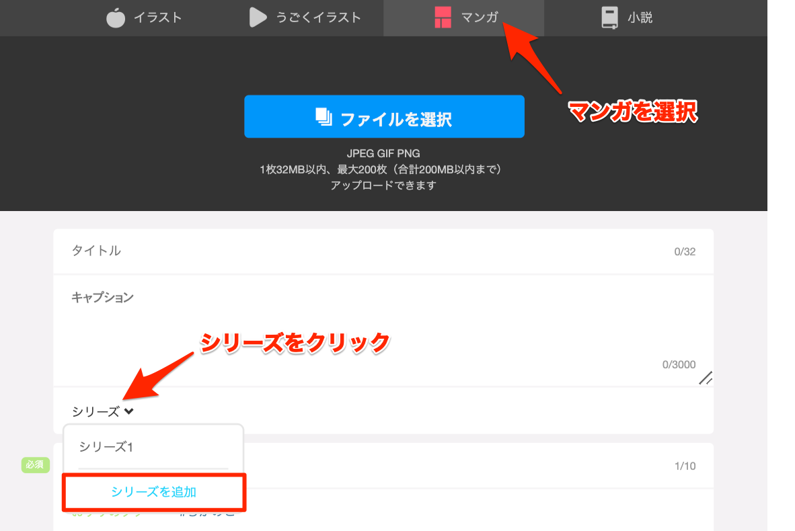This screenshot has height=531, width=795.
Task: Click シリーズを追加 link
Action: point(153,492)
